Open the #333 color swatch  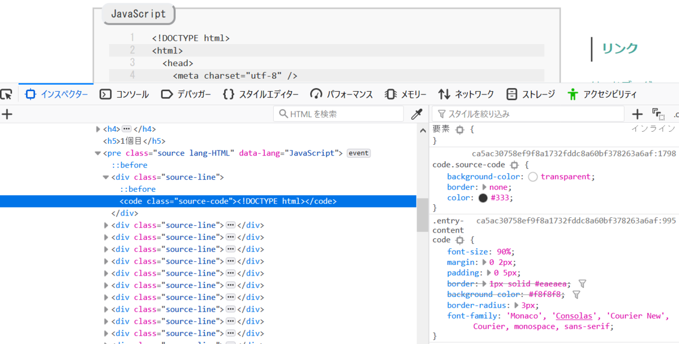[483, 198]
